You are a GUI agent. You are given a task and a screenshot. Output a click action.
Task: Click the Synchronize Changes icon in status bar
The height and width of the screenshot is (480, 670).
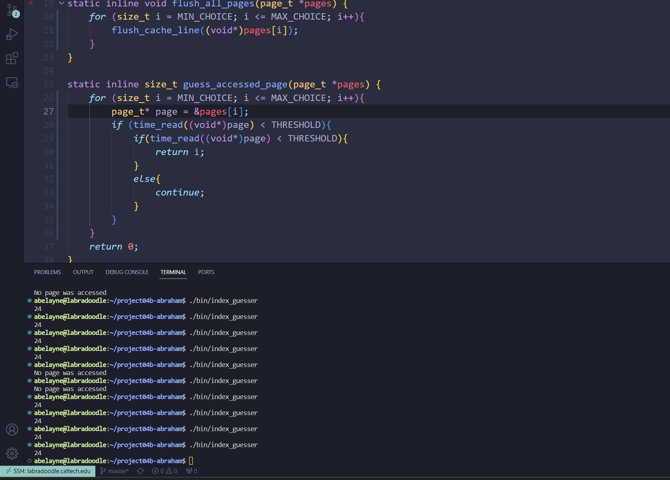140,471
